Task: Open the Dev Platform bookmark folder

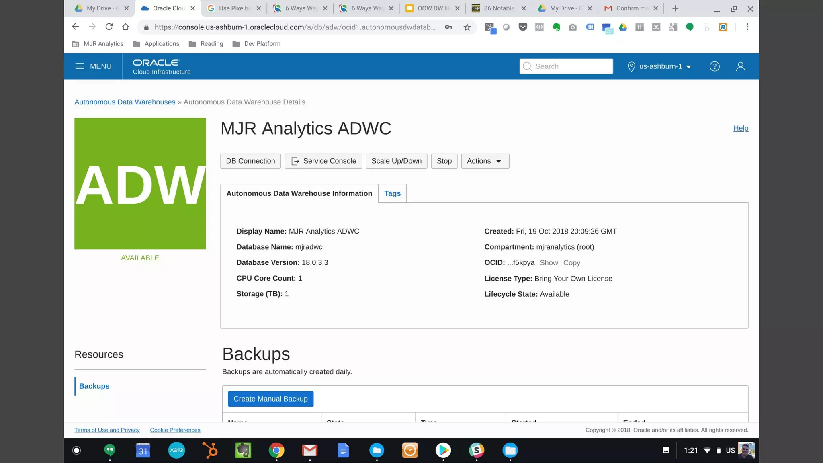Action: (x=256, y=44)
